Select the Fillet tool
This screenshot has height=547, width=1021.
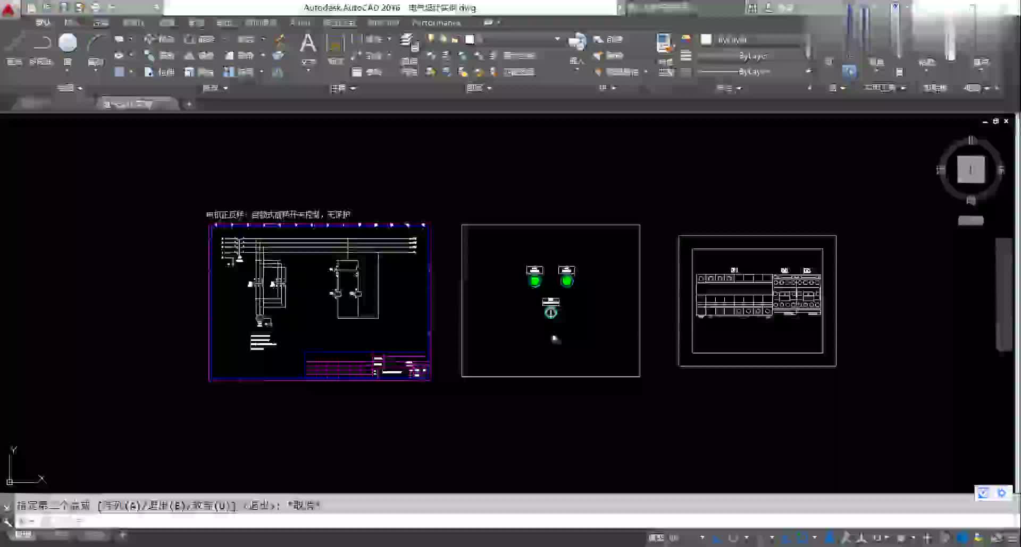tap(239, 56)
